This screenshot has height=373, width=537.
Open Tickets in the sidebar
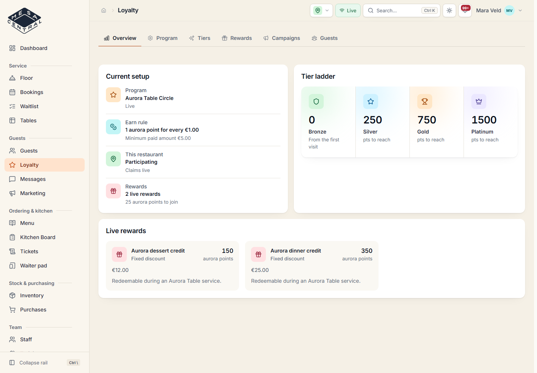(44, 251)
